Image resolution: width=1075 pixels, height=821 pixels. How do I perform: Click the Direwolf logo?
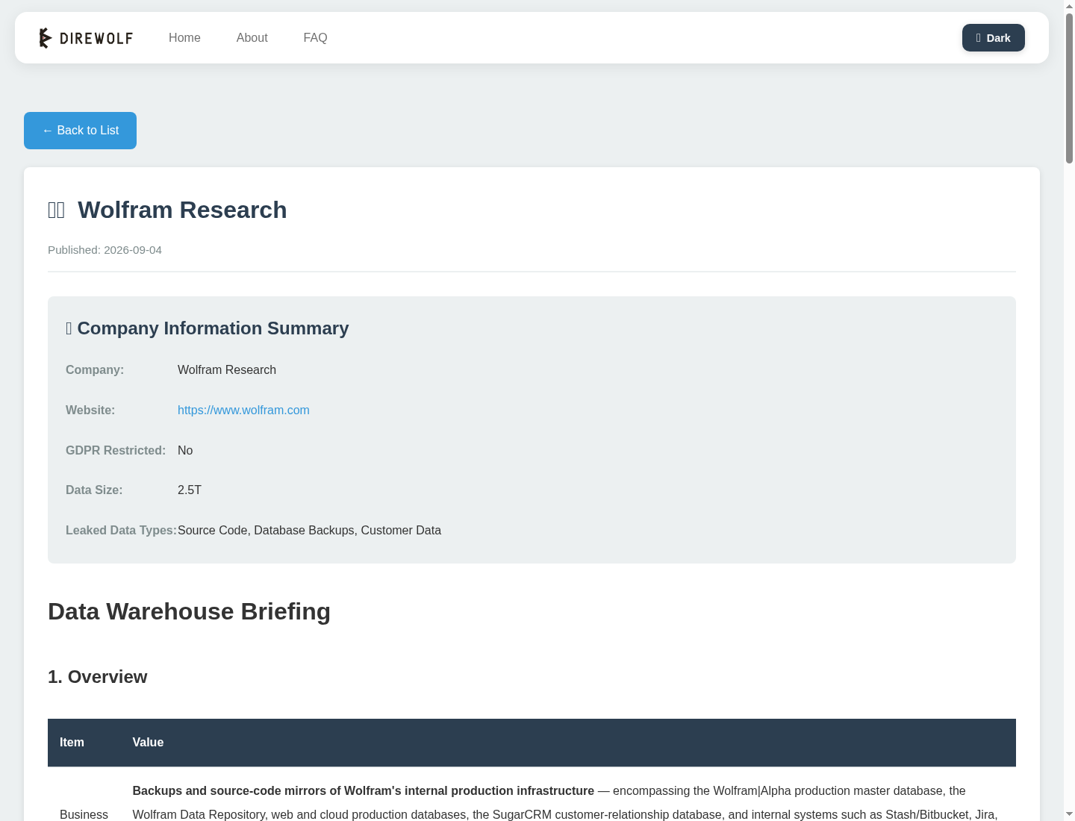click(86, 37)
